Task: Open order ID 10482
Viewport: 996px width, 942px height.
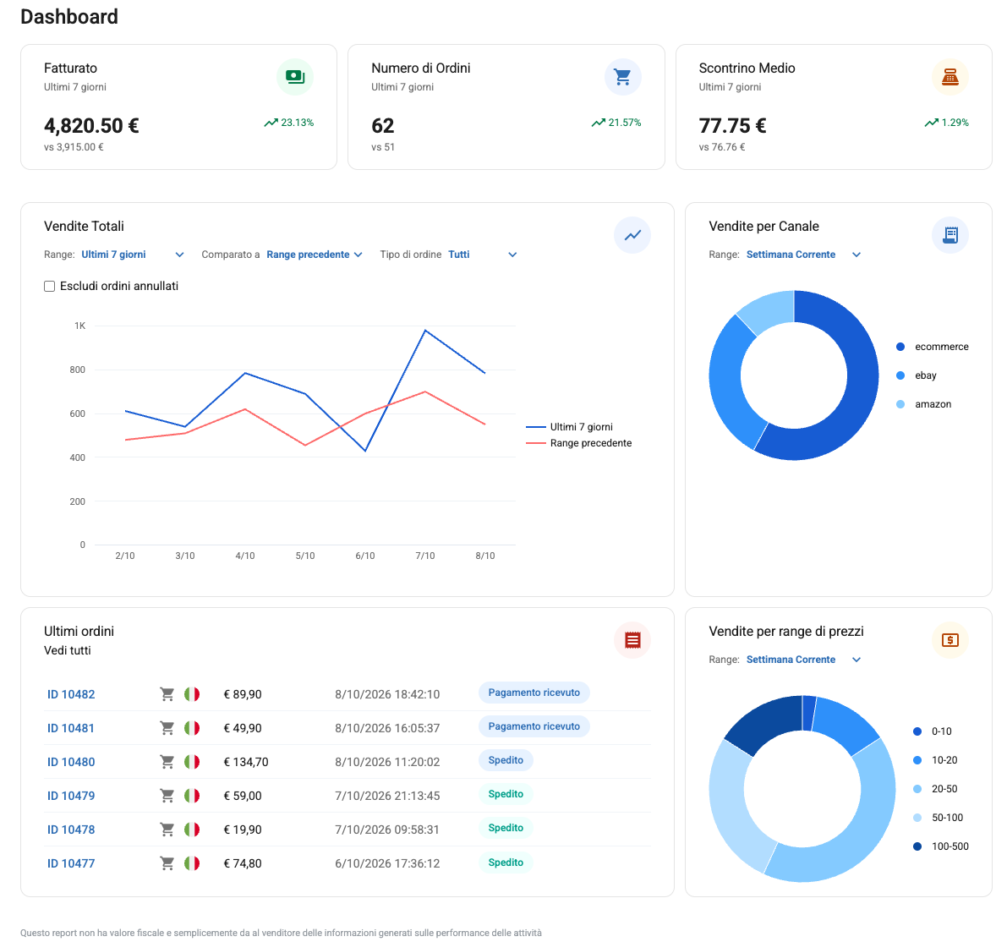Action: coord(71,694)
